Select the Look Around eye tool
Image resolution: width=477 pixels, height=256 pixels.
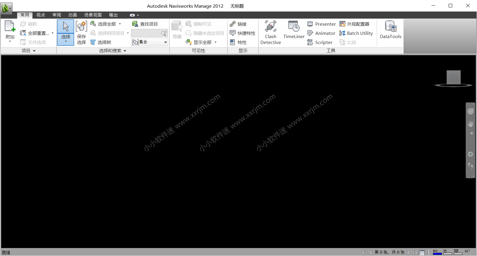tap(471, 154)
